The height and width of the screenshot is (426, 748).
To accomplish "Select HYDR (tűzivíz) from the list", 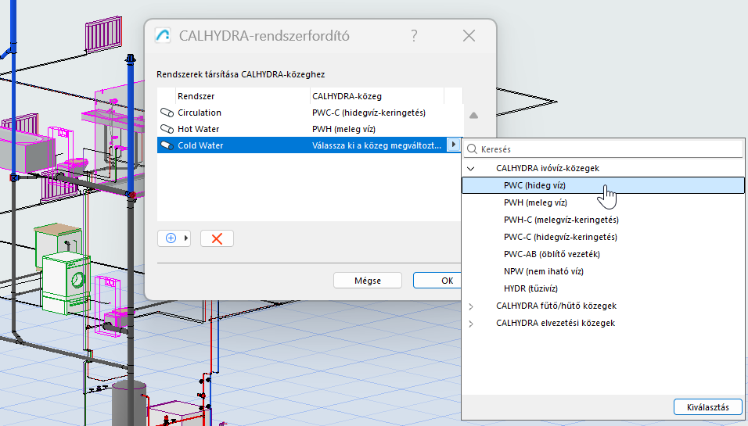I will (530, 288).
